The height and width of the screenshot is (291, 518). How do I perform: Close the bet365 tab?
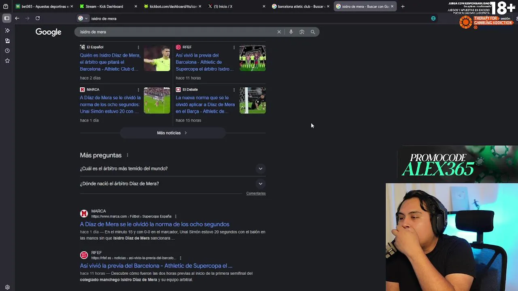pos(72,6)
